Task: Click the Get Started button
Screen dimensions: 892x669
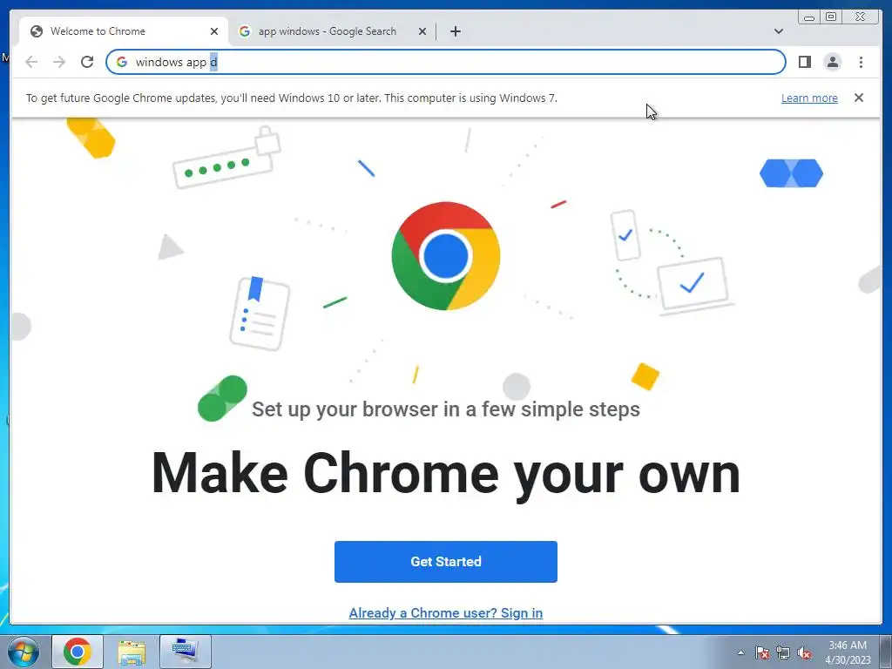Action: coord(445,562)
